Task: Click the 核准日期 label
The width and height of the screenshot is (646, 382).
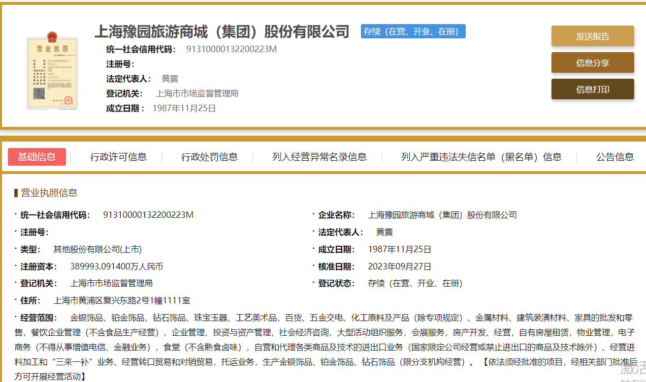Action: (x=337, y=266)
